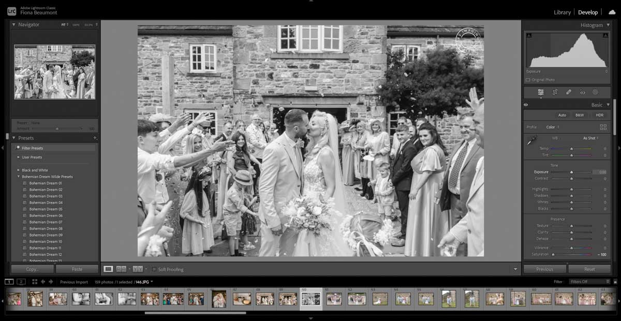
Task: Open the Profile Color dropdown
Action: tap(553, 127)
